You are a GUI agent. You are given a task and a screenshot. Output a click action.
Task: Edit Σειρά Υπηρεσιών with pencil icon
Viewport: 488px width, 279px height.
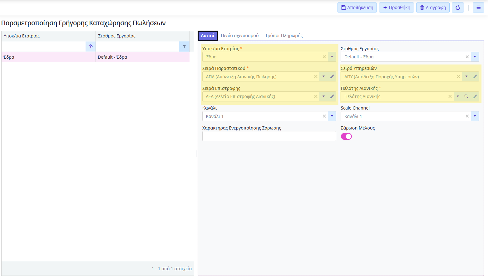(x=475, y=77)
